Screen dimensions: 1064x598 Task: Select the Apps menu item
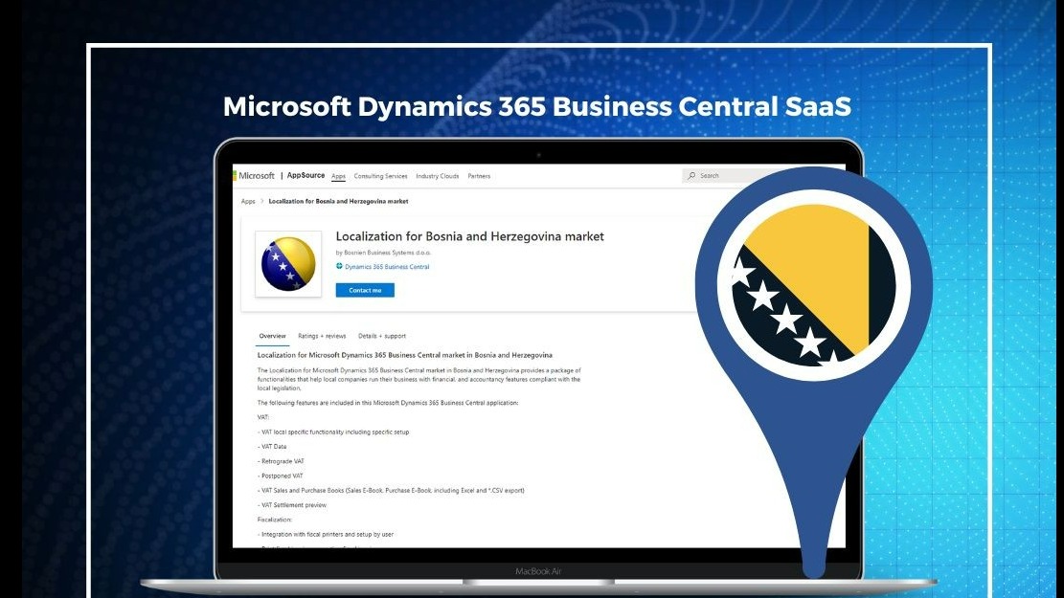click(x=338, y=176)
